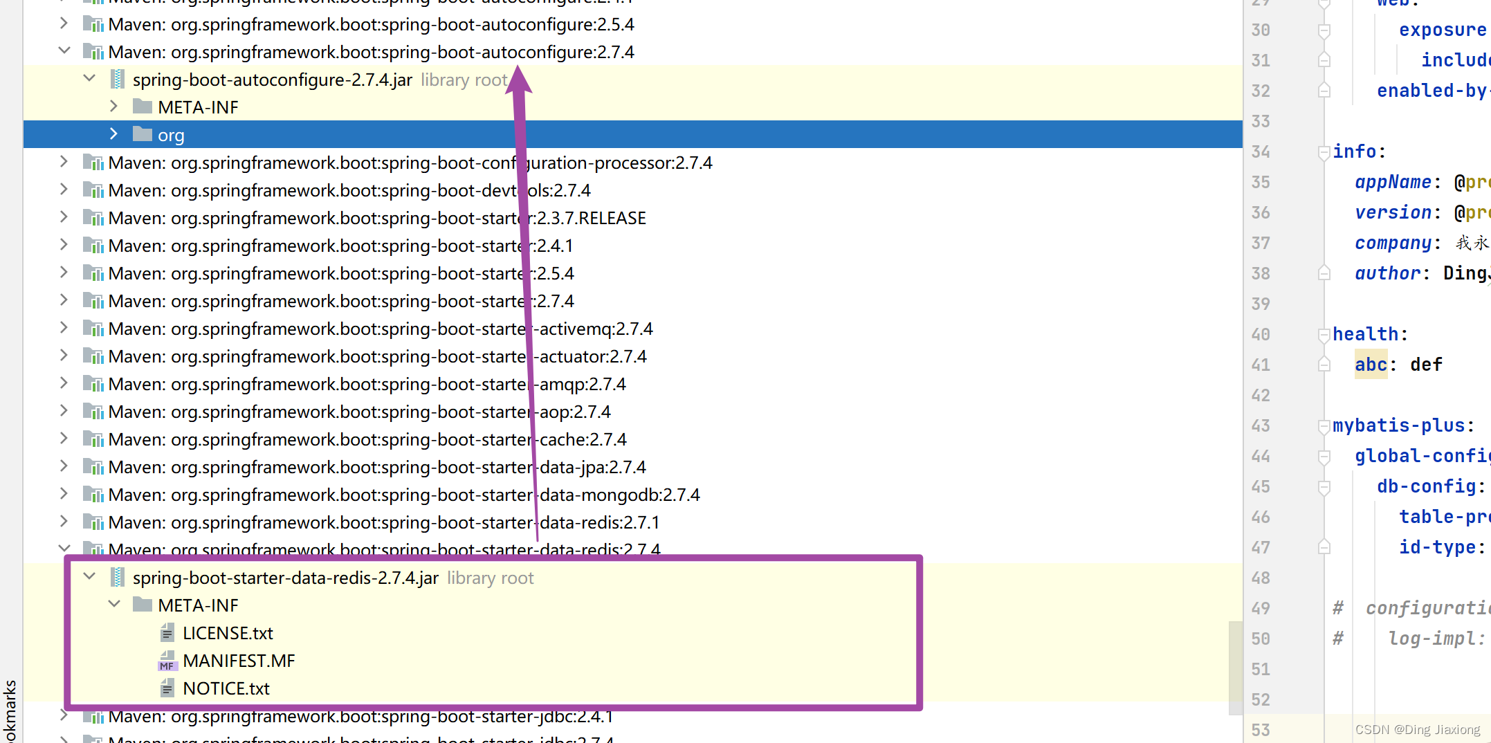Select the spring-boot-starter-data-mongodb:2.7.4 library
The height and width of the screenshot is (743, 1491).
404,495
